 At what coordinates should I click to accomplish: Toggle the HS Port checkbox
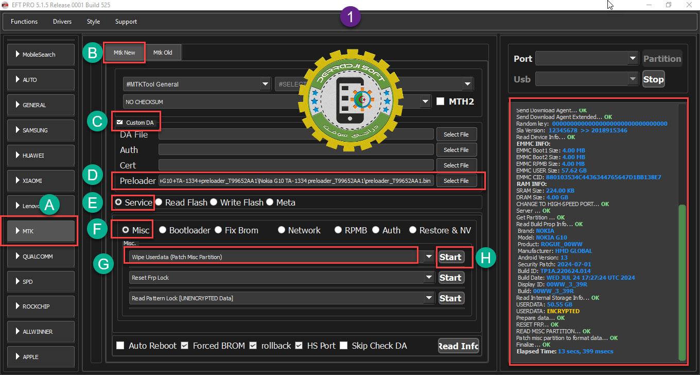tap(299, 346)
